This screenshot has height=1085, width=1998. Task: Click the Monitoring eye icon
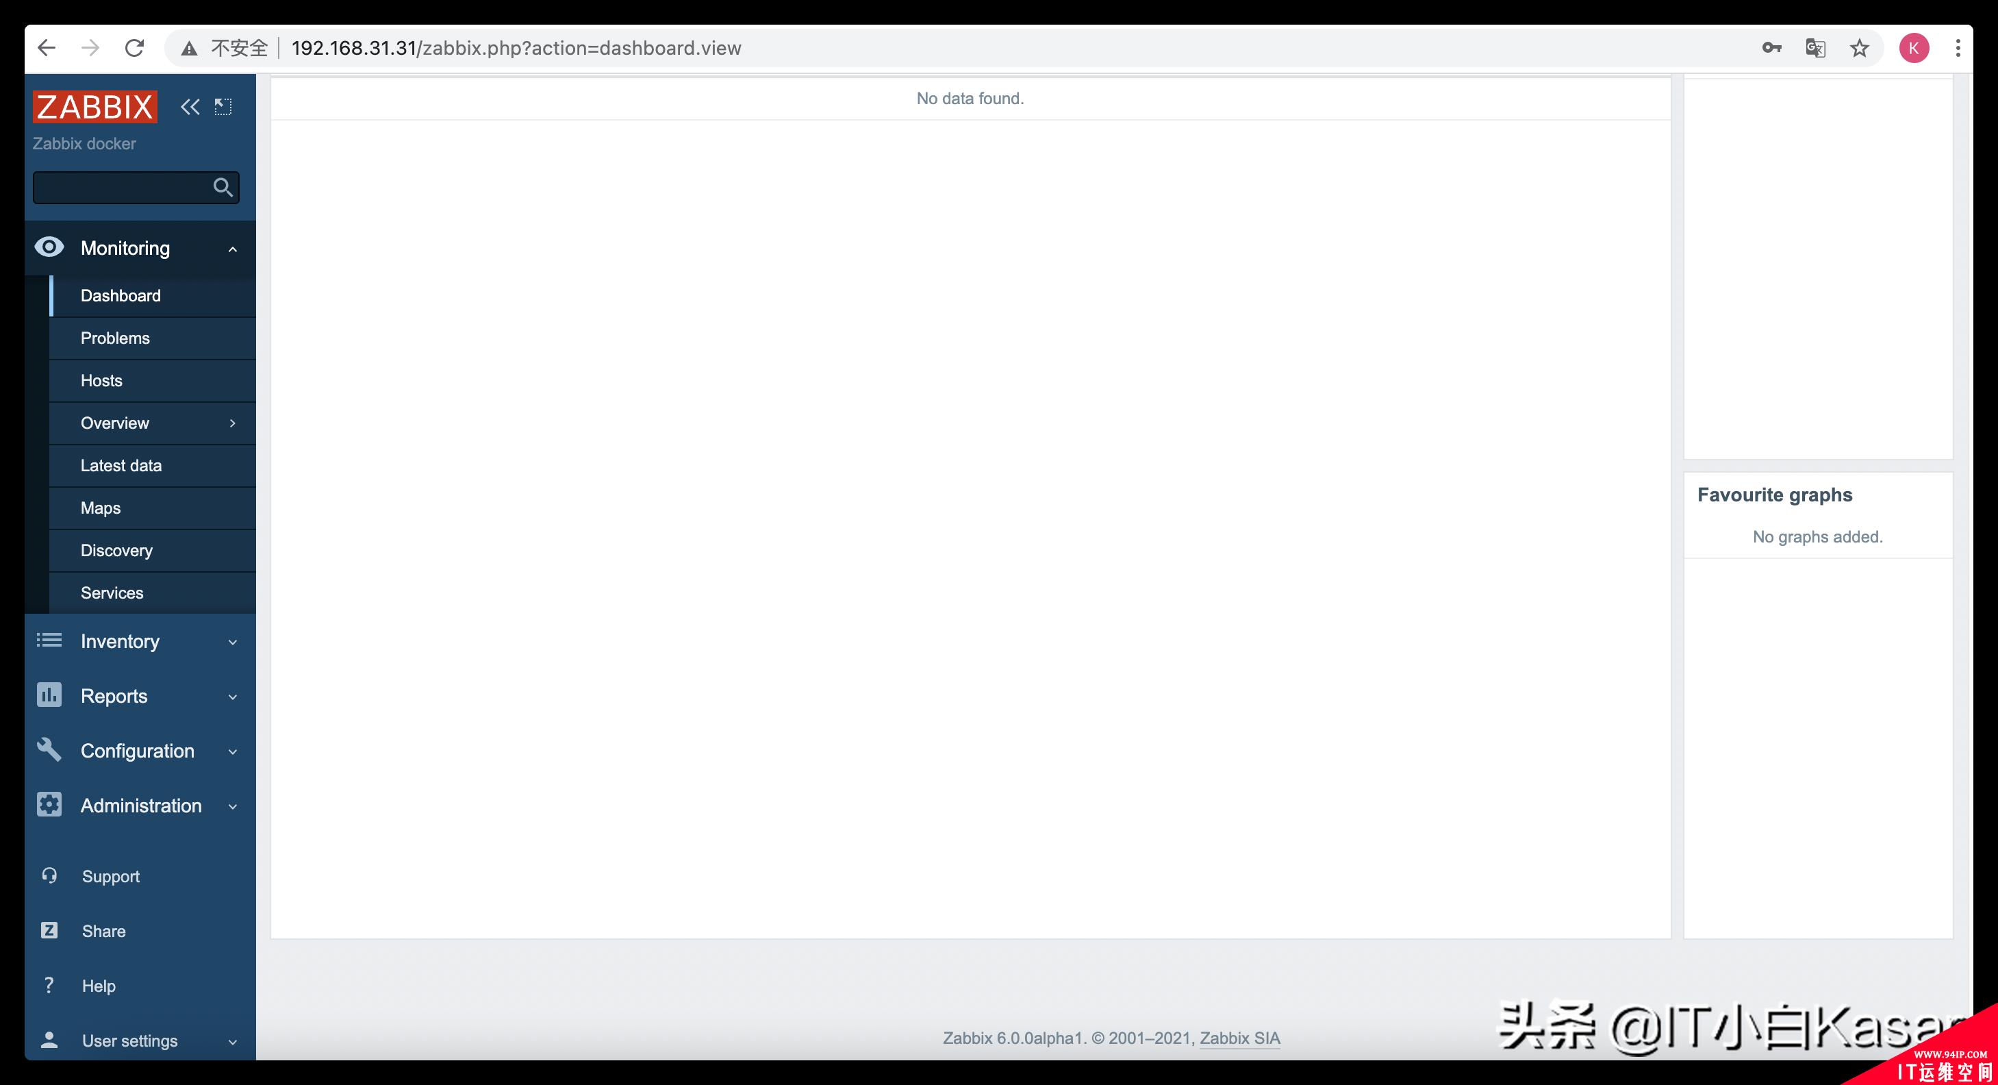(x=48, y=247)
